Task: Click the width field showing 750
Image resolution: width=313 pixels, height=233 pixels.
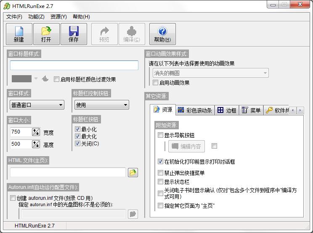Action: point(21,132)
